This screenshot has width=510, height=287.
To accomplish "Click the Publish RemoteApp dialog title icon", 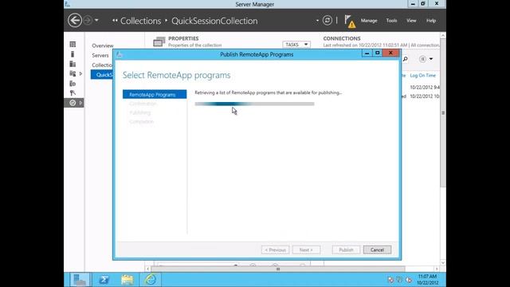I will click(119, 54).
